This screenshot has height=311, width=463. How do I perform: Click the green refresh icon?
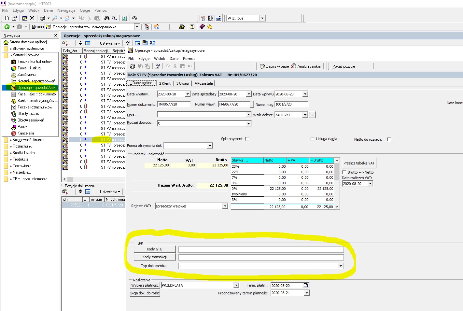click(x=124, y=18)
